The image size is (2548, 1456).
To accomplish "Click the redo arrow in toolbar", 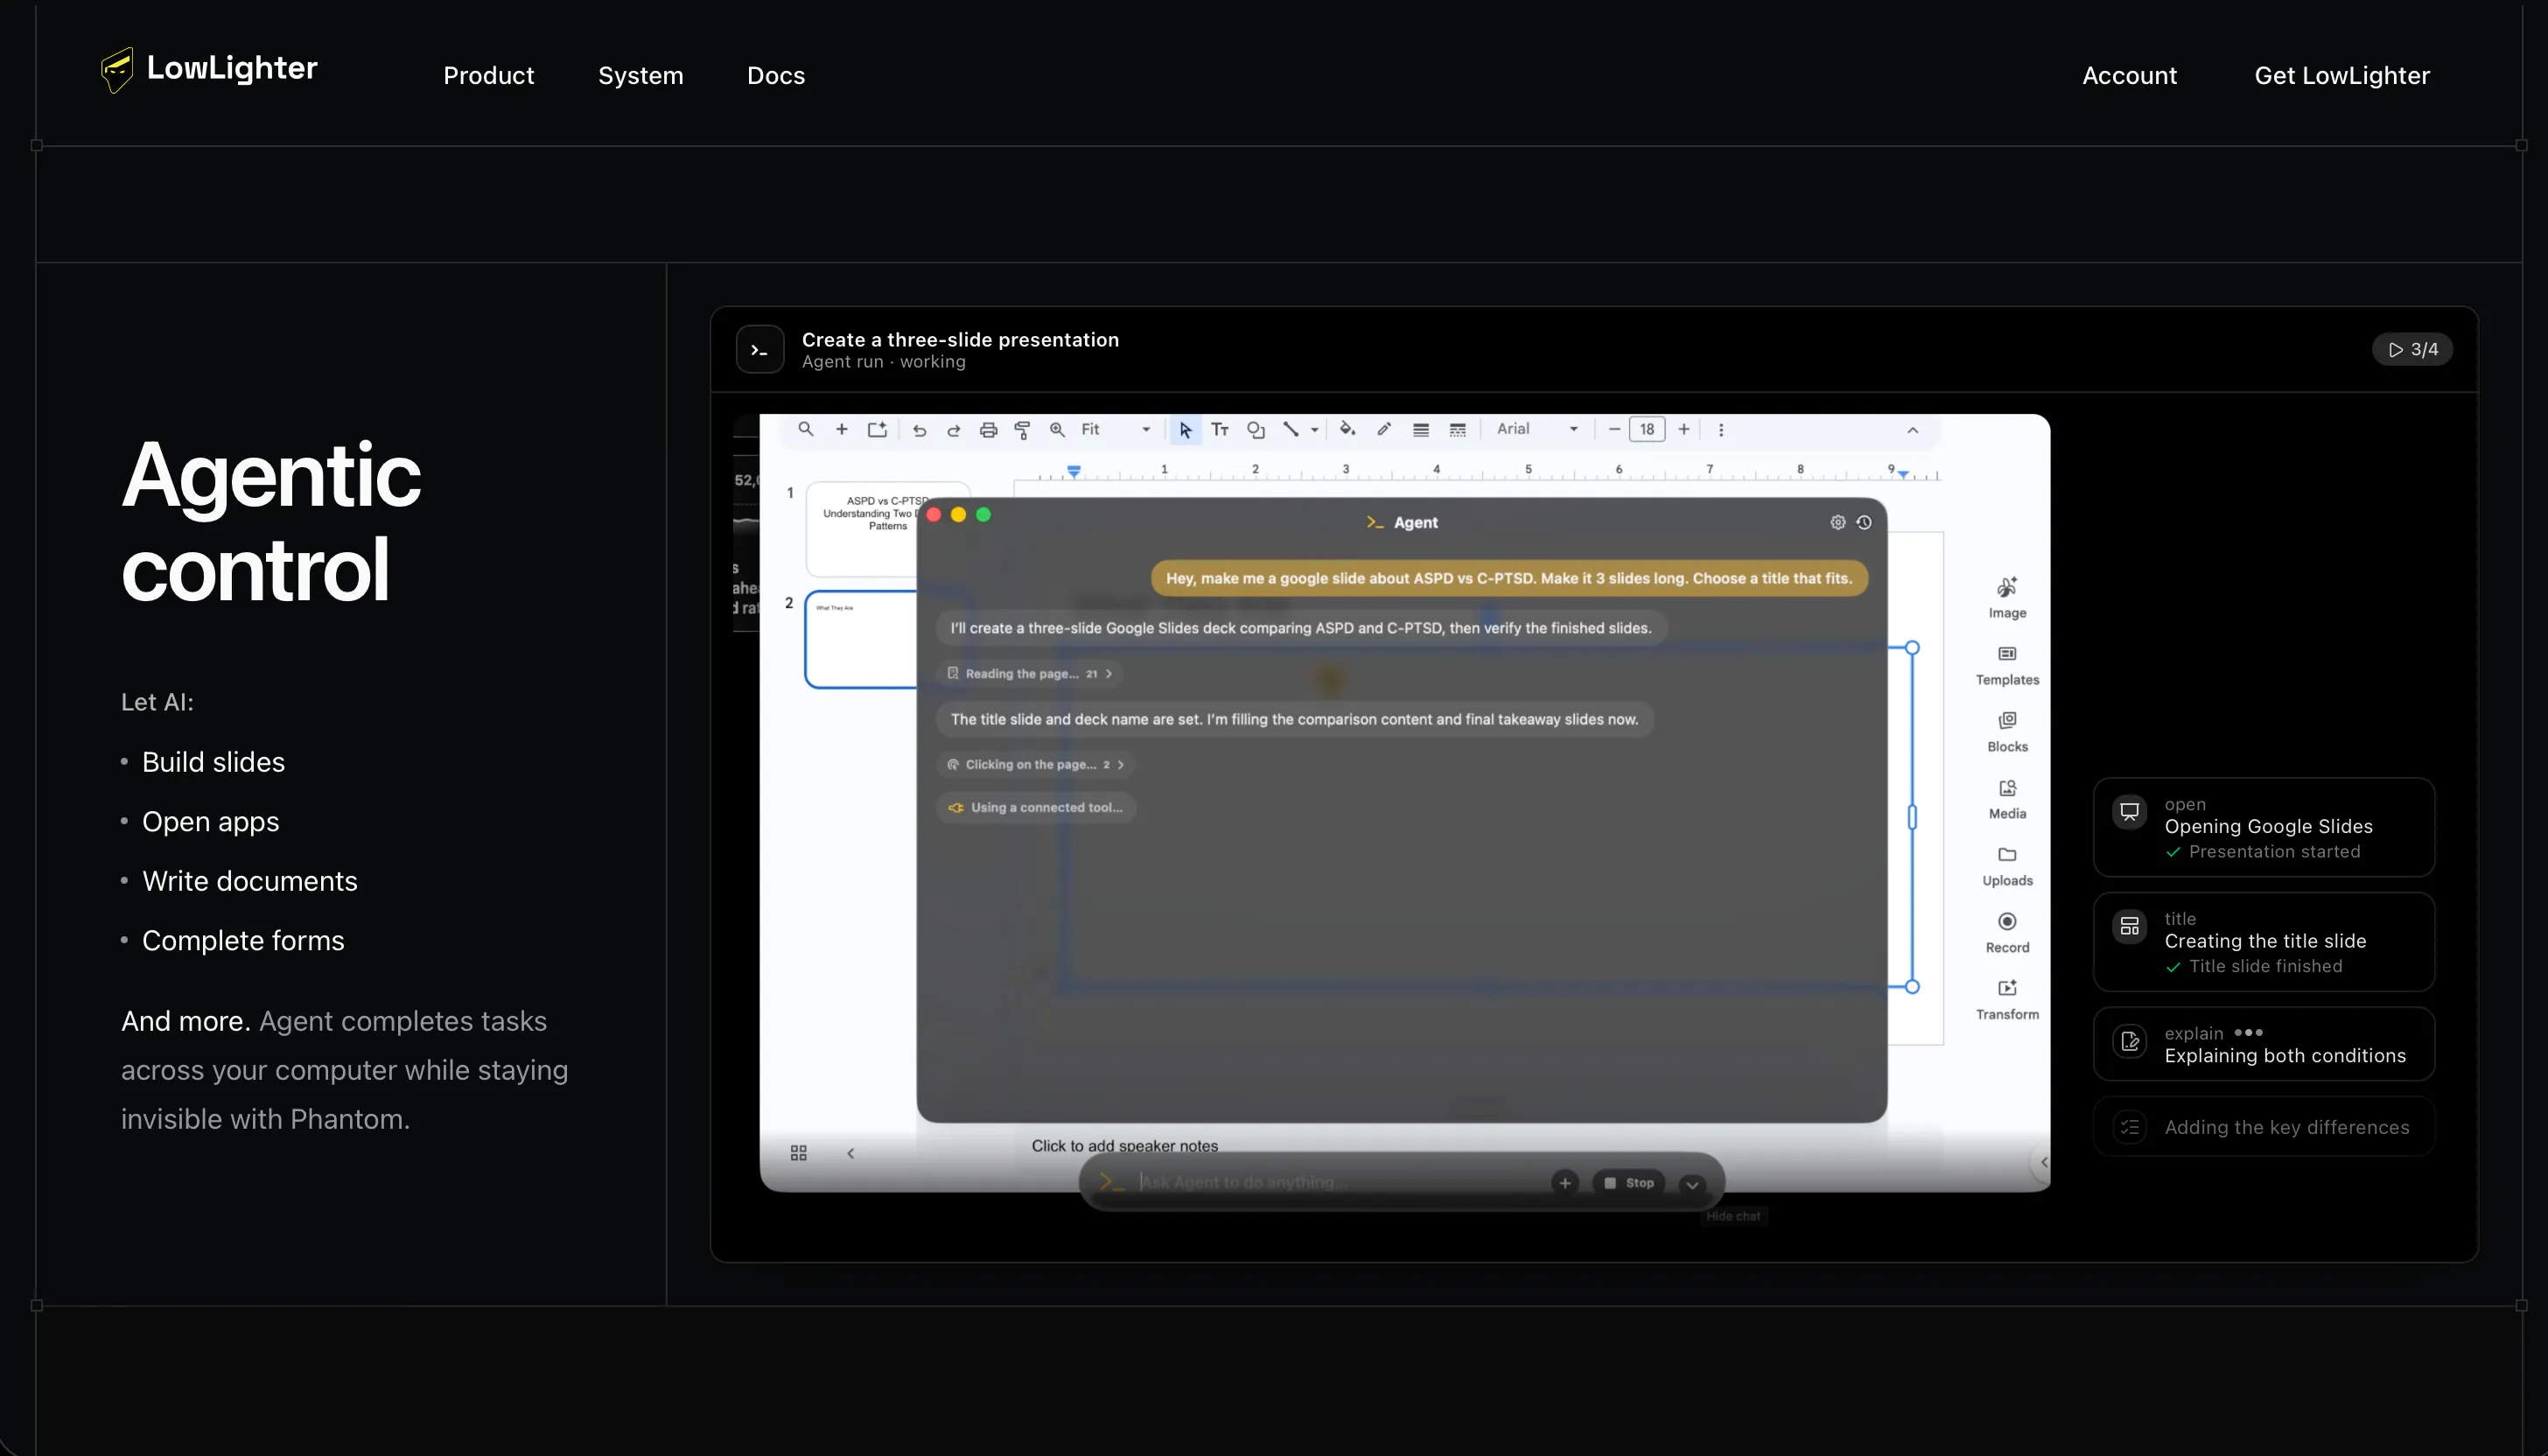I will 953,430.
